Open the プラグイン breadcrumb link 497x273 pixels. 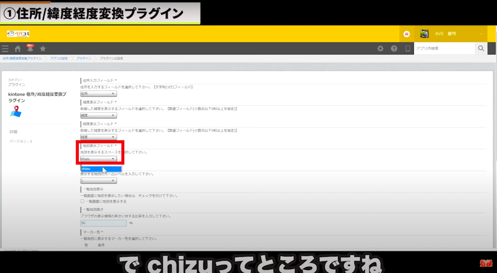click(x=84, y=58)
